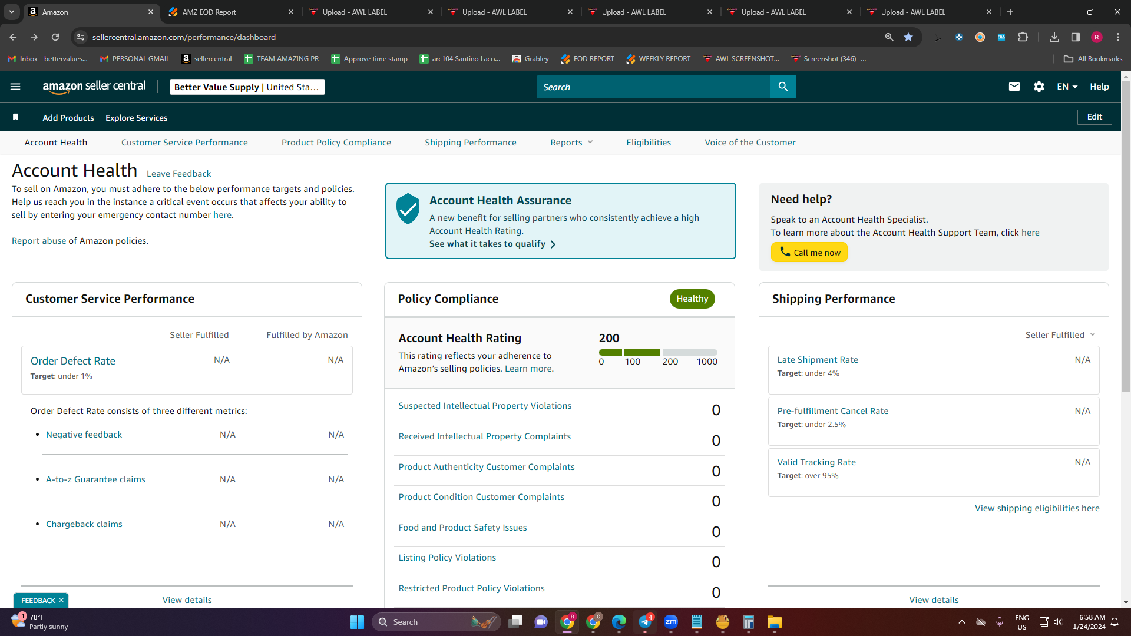The image size is (1131, 636).
Task: Click the FEEDBACK button
Action: [38, 600]
